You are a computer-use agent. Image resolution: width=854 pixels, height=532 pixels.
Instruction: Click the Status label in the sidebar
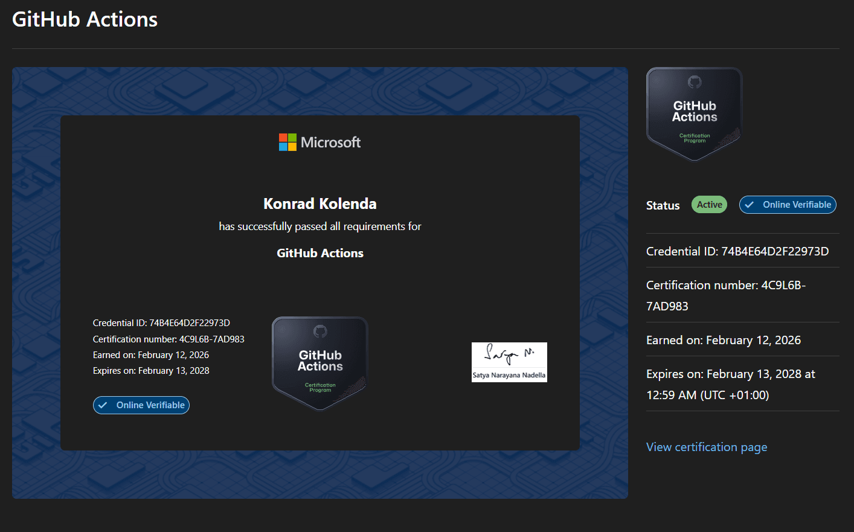click(663, 205)
